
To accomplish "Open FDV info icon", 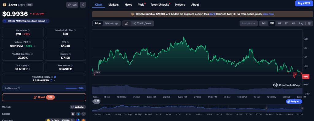I will click(68, 42).
